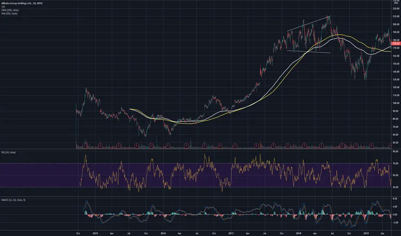The height and width of the screenshot is (236, 401).
Task: Select the Vol indicator legend
Action: 3,6
